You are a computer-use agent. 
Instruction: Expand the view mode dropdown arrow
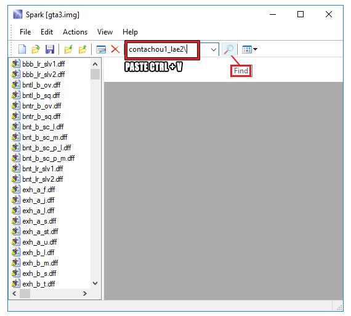pyautogui.click(x=255, y=49)
